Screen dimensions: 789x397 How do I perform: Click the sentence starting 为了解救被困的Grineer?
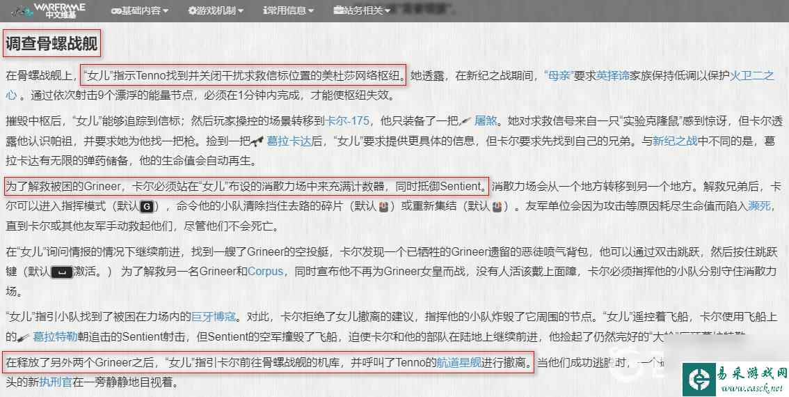click(x=246, y=186)
